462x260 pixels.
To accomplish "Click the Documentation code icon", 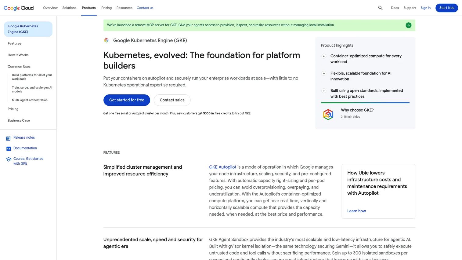I will pos(9,149).
